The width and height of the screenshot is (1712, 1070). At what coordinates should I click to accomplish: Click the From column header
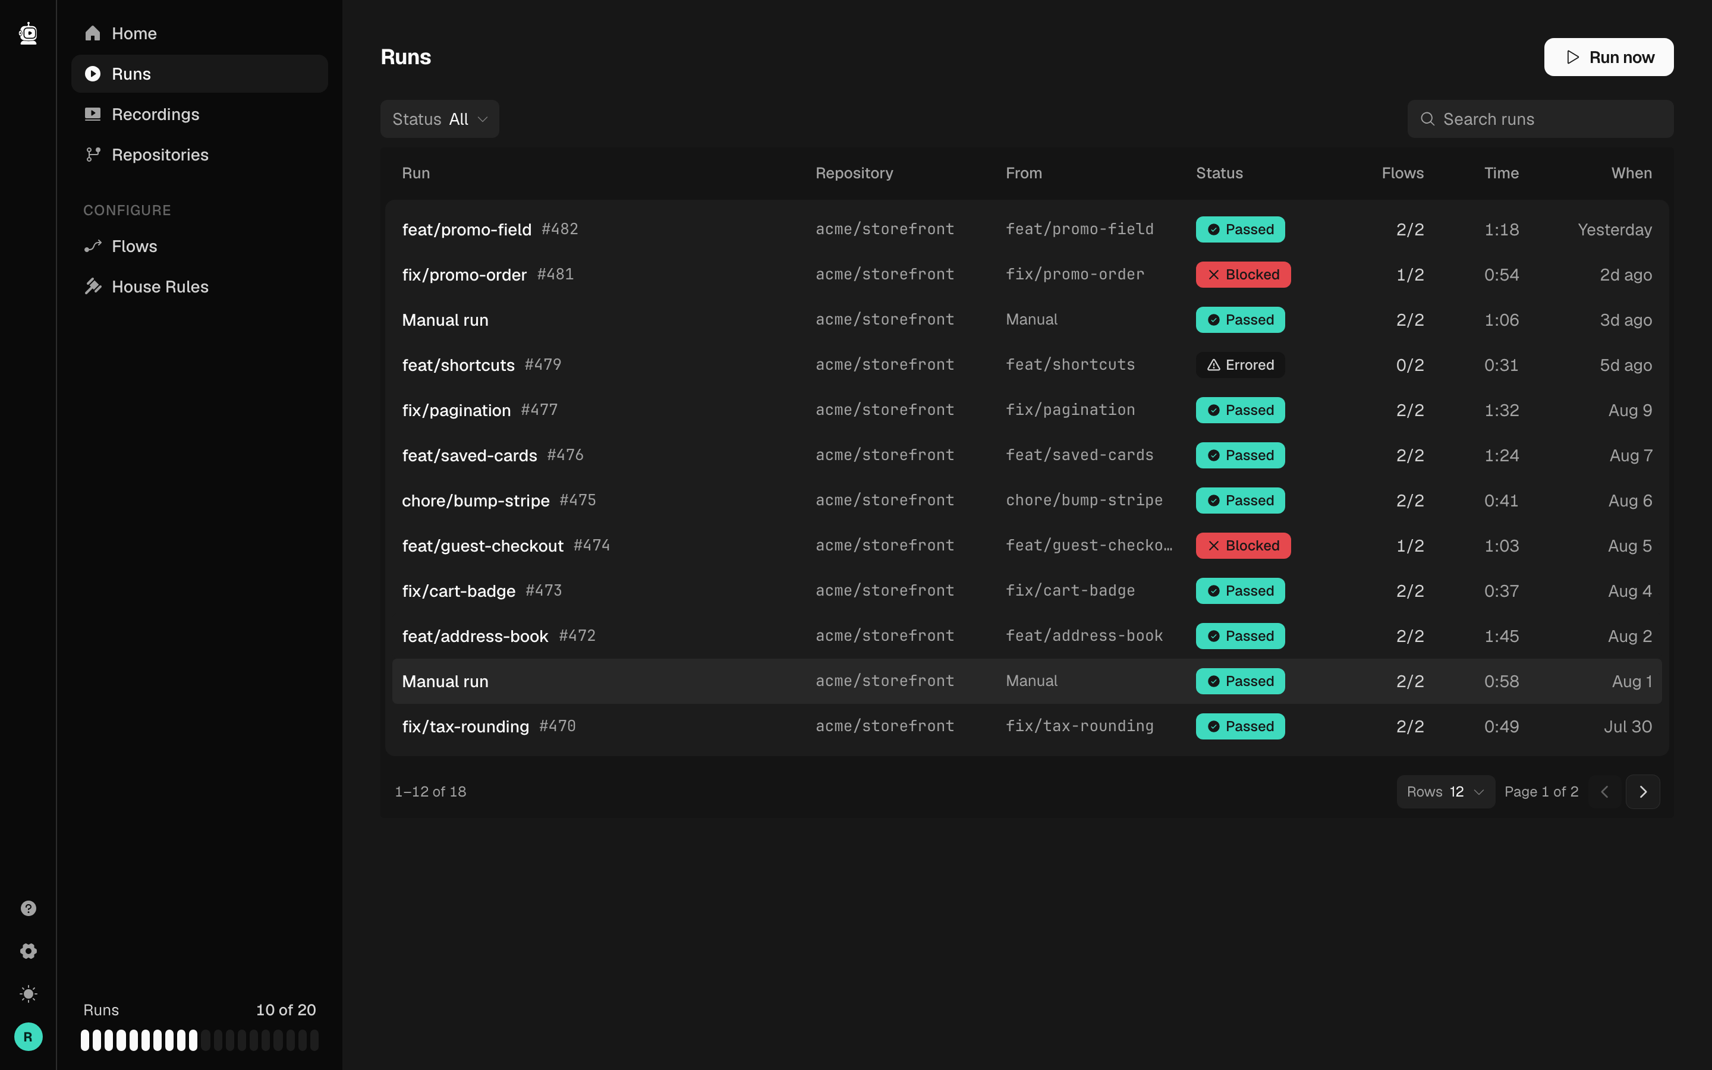(1024, 174)
